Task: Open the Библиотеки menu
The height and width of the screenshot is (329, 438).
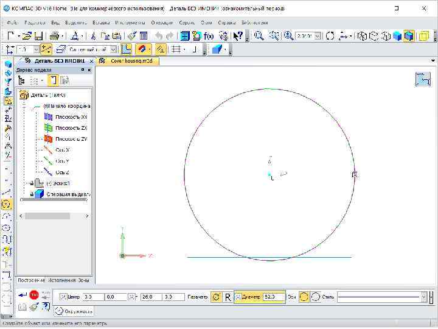Action: [254, 23]
